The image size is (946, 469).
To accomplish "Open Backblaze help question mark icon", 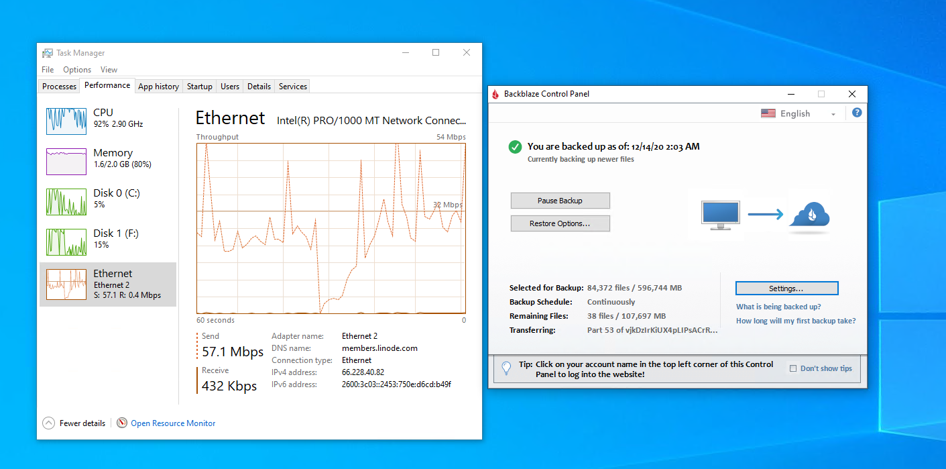I will pyautogui.click(x=857, y=113).
